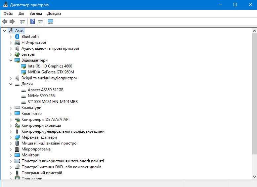Click the icon beside Контролери IDE ATA/ATAPI

[17, 120]
